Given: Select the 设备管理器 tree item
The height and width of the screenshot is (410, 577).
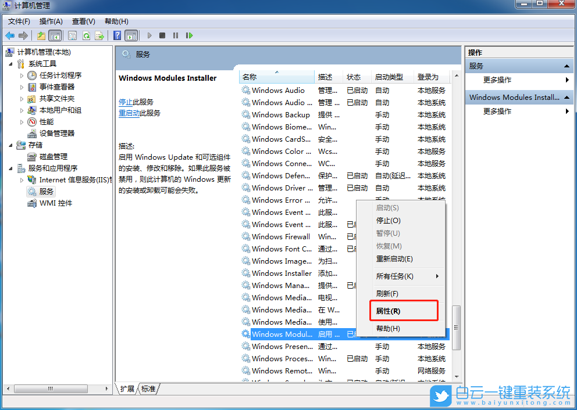Looking at the screenshot, I should 57,133.
